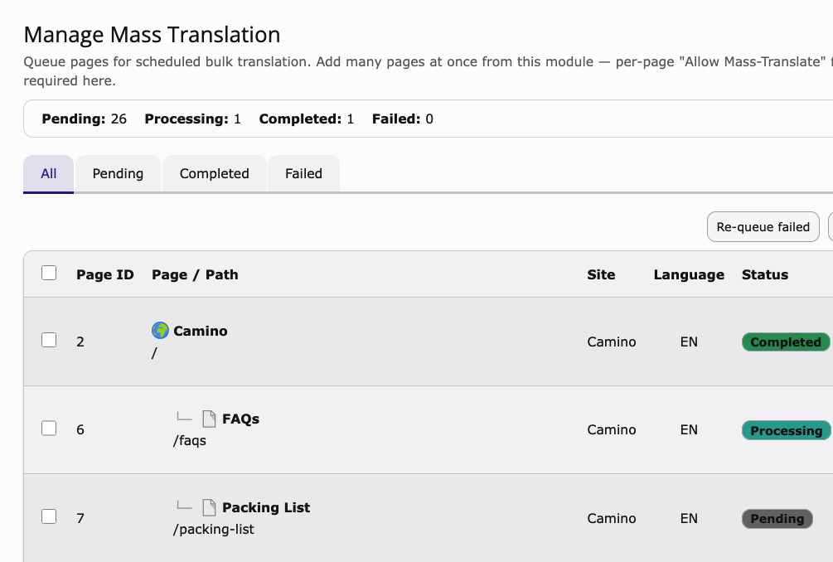This screenshot has height=562, width=833.
Task: Toggle the select-all checkbox in table header
Action: pos(49,273)
